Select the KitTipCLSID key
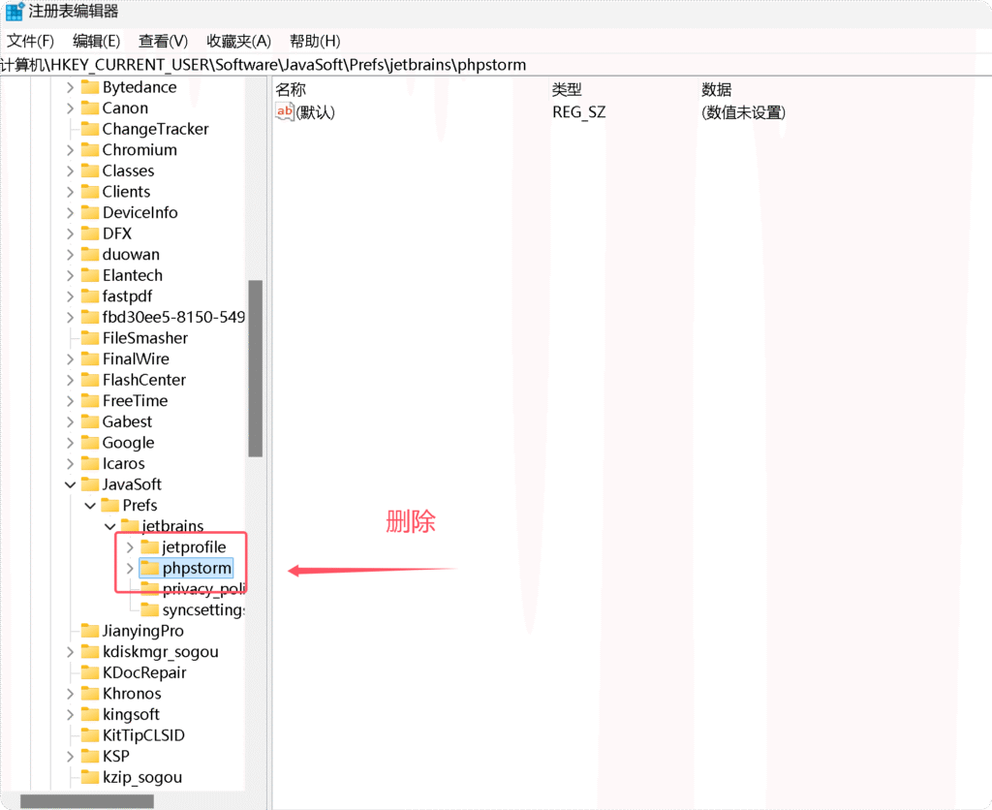The image size is (992, 810). pyautogui.click(x=143, y=735)
